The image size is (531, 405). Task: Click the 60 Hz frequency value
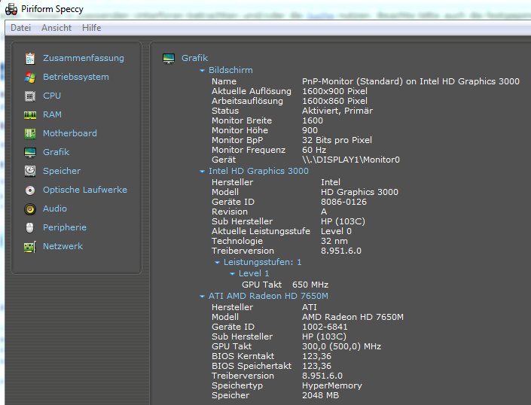(314, 151)
